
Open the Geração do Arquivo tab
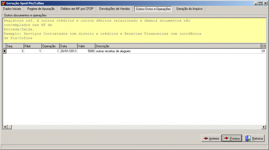pyautogui.click(x=189, y=9)
